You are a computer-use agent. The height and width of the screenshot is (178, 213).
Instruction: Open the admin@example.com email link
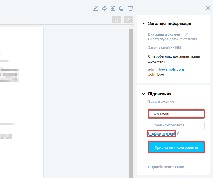(x=166, y=69)
